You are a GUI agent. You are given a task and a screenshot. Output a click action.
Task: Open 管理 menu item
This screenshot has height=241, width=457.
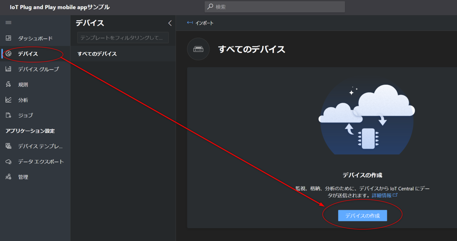coord(35,177)
